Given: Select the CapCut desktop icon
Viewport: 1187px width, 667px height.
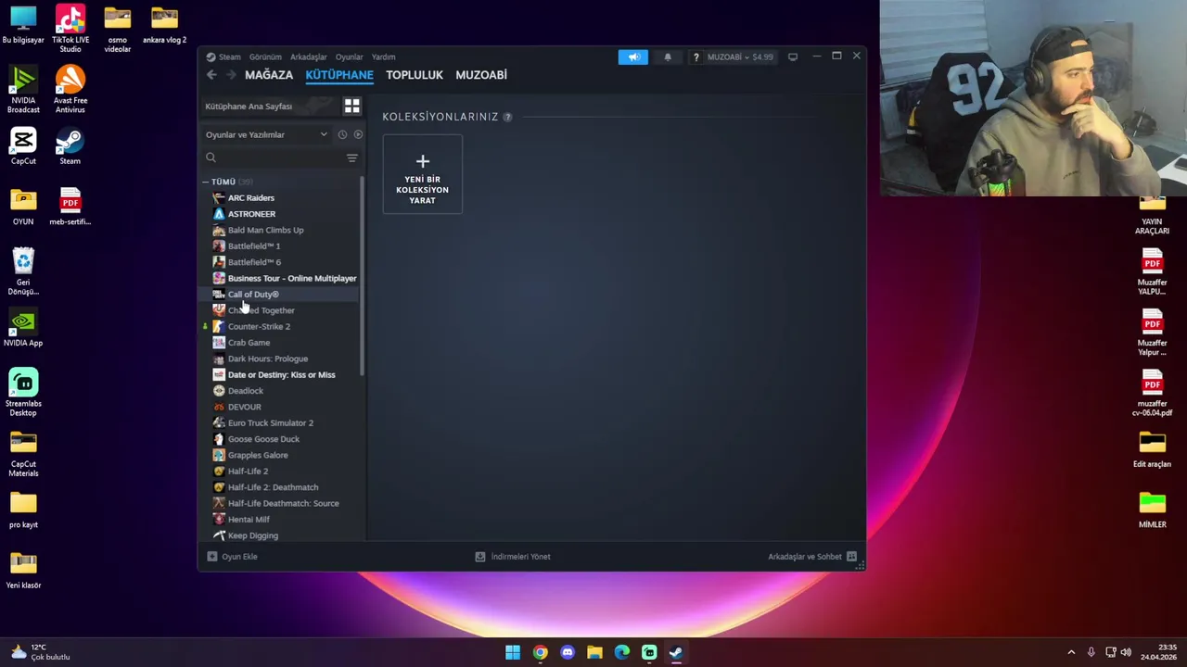Looking at the screenshot, I should click(23, 145).
